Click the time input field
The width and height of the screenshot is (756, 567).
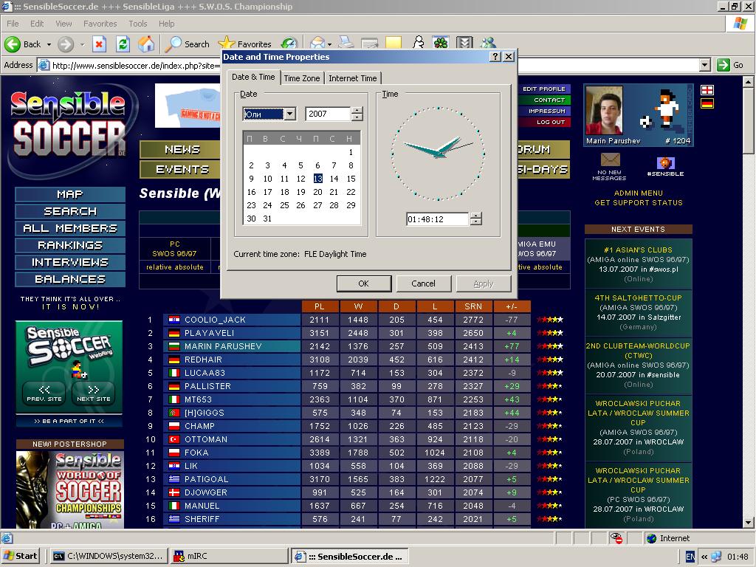pyautogui.click(x=437, y=219)
